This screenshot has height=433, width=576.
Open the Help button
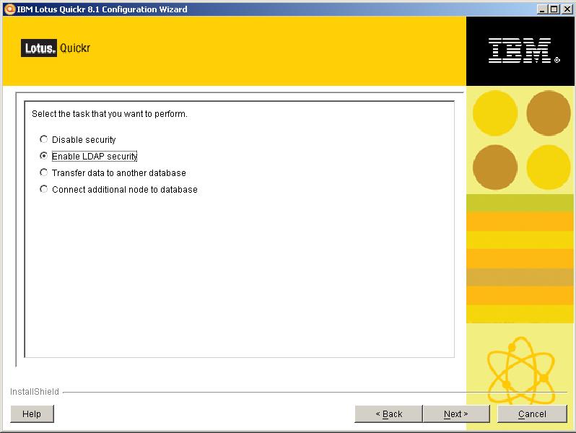pos(32,414)
